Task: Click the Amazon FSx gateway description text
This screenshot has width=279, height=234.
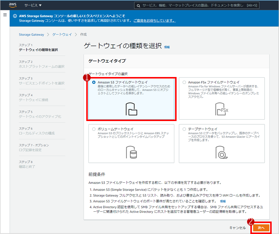Action: pos(224,92)
